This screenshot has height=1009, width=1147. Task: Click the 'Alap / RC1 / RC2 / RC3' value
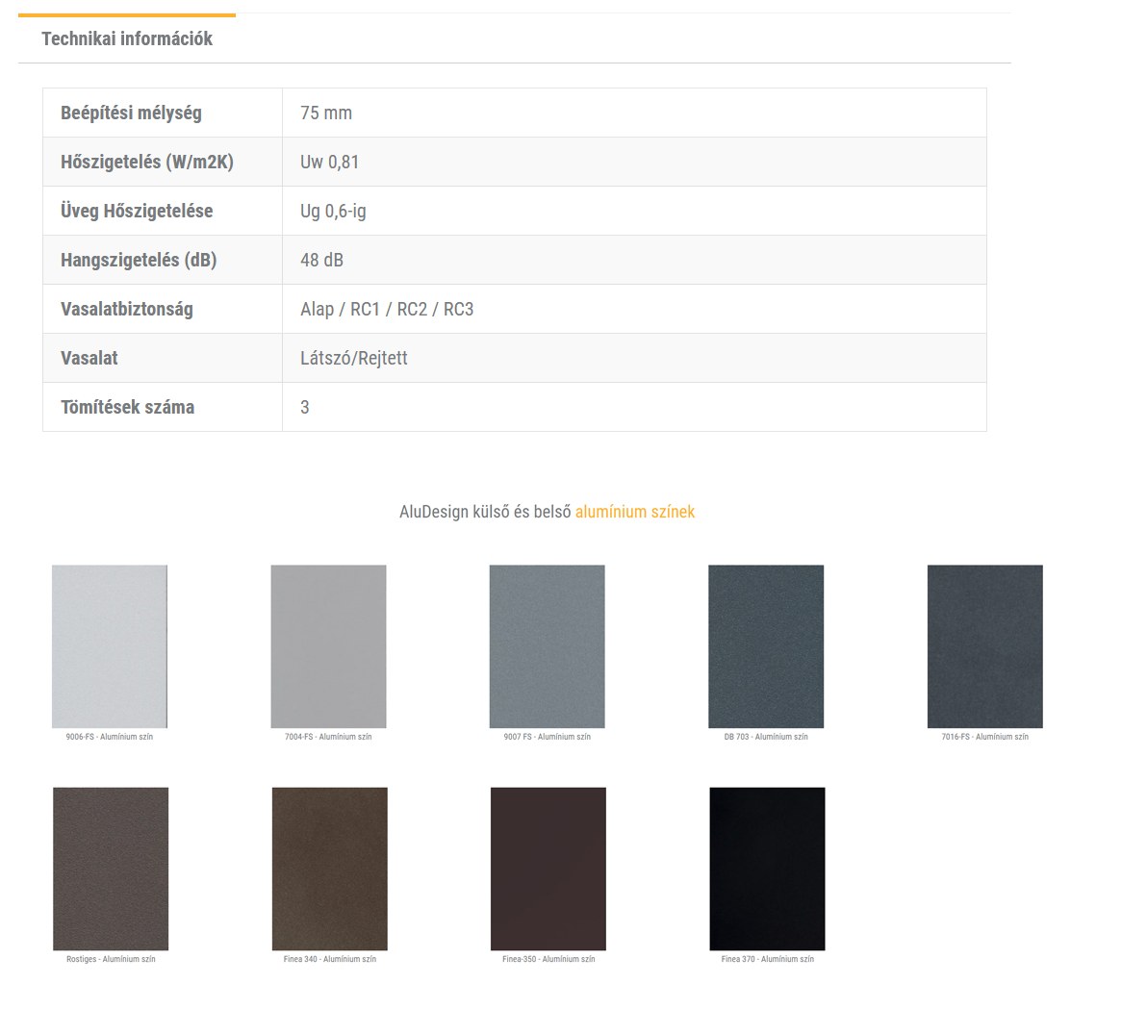point(387,310)
